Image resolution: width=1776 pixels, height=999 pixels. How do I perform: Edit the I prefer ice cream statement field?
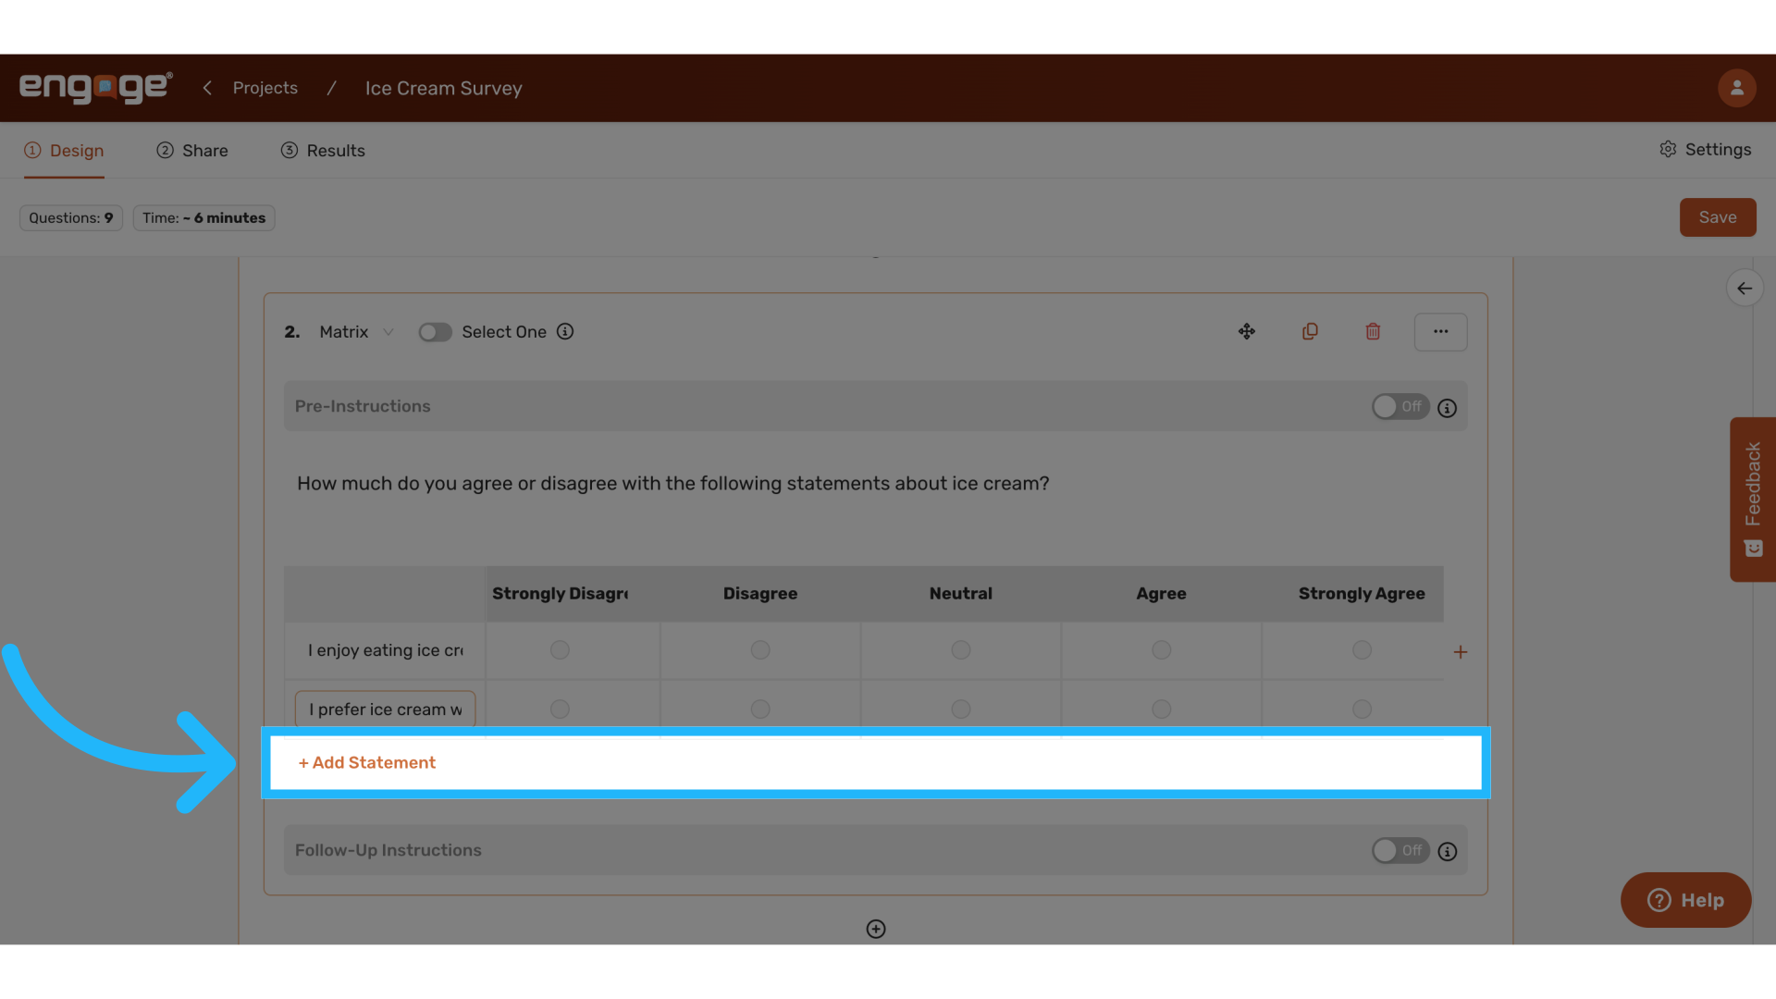coord(385,709)
